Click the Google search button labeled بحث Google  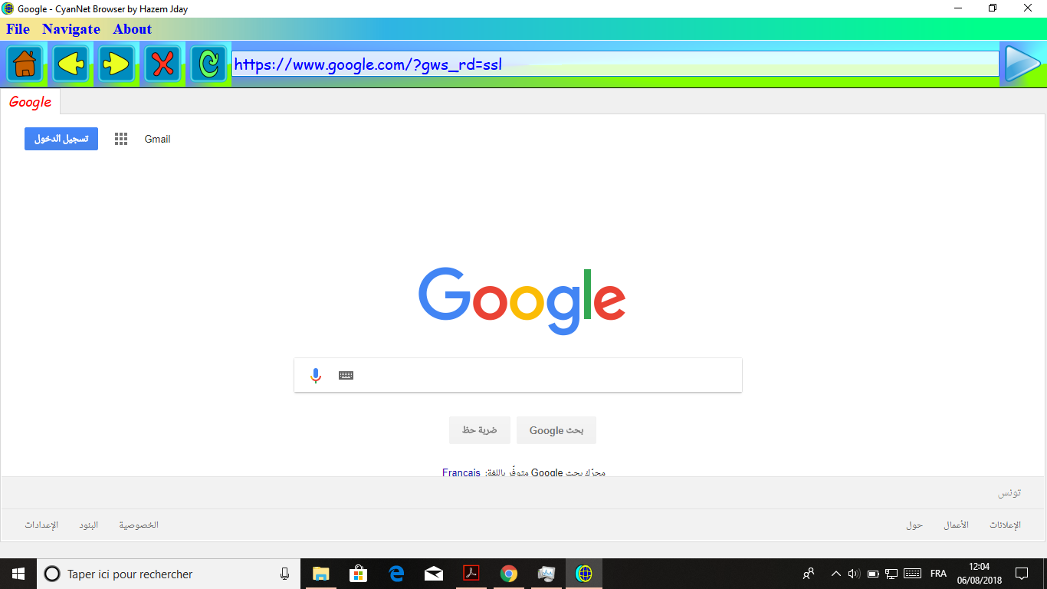[556, 430]
